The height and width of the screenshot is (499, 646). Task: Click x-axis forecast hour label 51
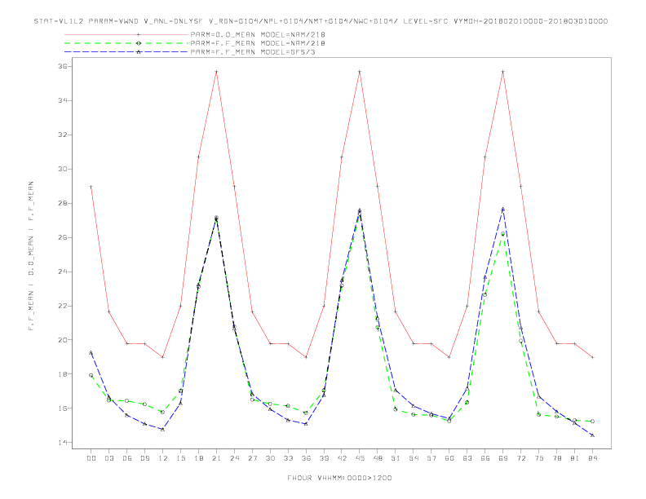(x=396, y=458)
